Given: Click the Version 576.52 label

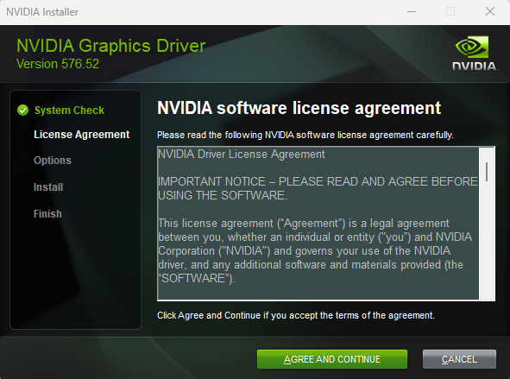Looking at the screenshot, I should [x=58, y=64].
